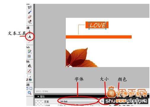
Task: Click the orange horizontal bar on canvas
Action: [x=99, y=37]
